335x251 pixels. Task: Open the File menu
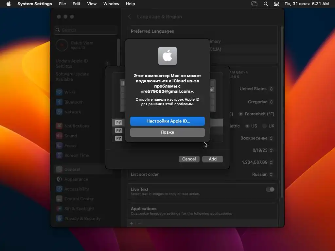pos(62,4)
